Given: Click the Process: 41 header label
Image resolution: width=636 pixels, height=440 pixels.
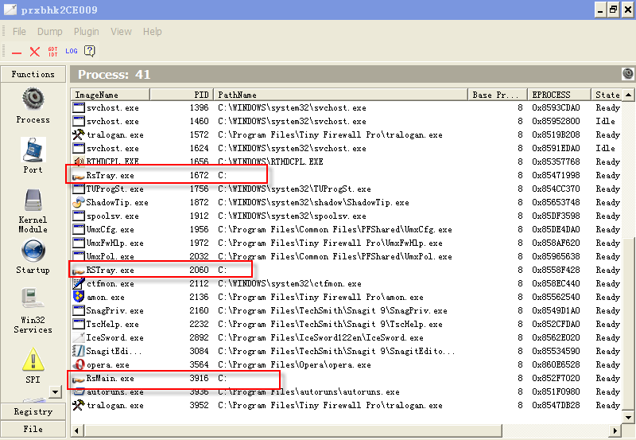Looking at the screenshot, I should [x=114, y=74].
